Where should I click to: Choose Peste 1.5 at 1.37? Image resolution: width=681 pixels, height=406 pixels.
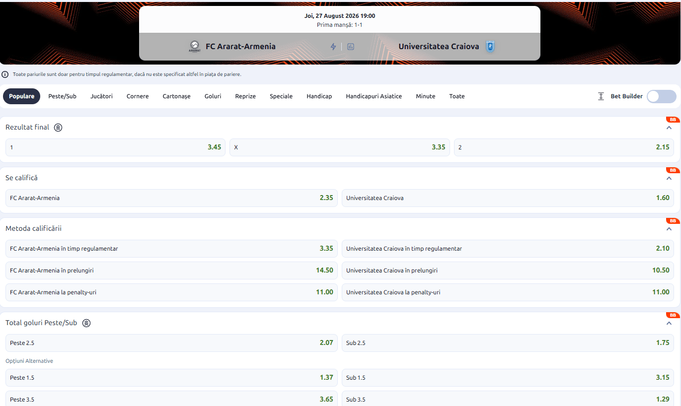click(x=171, y=378)
